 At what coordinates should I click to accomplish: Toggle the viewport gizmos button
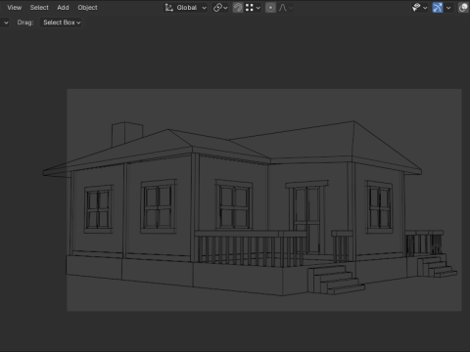point(438,8)
